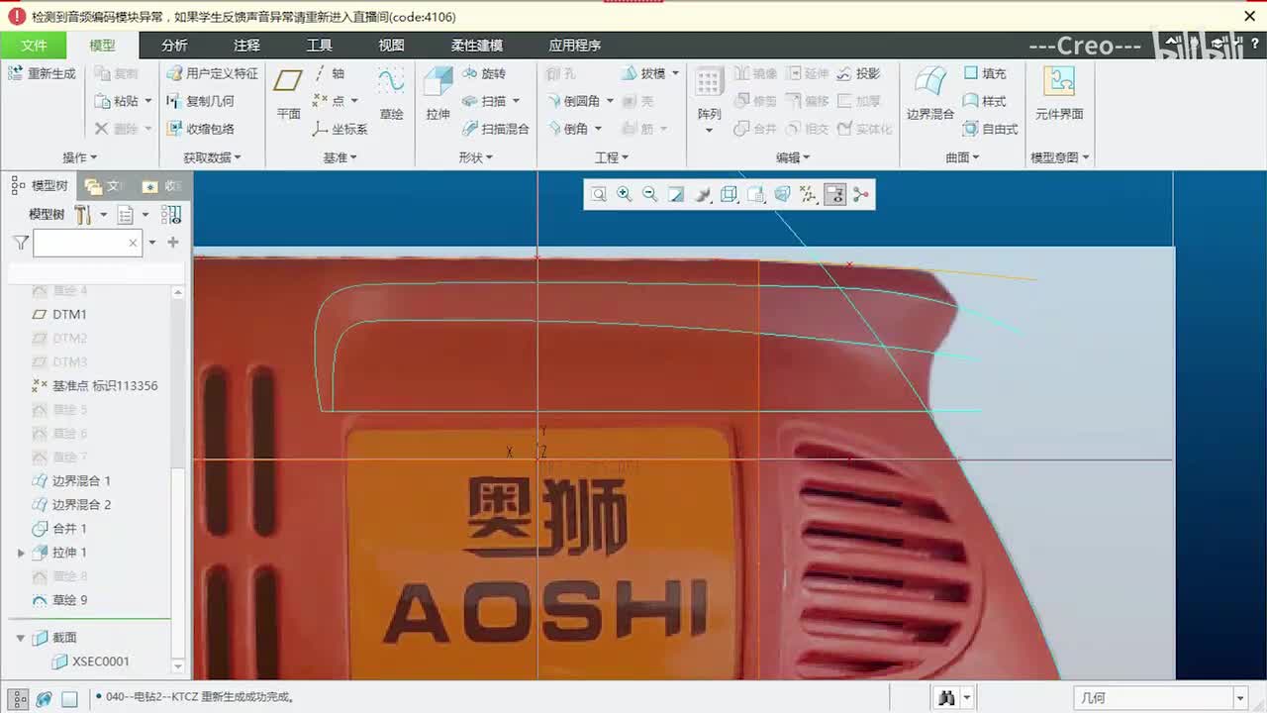Select the Fill (填充) surface tool
1267x713 pixels.
985,73
